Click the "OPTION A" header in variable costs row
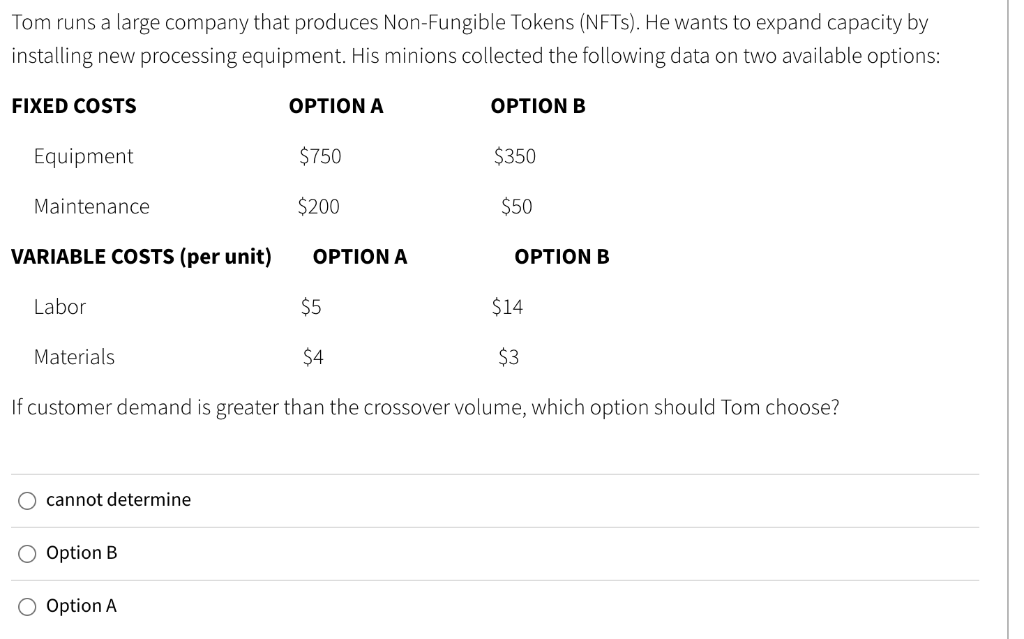Viewport: 1024px width, 639px height. pos(360,257)
